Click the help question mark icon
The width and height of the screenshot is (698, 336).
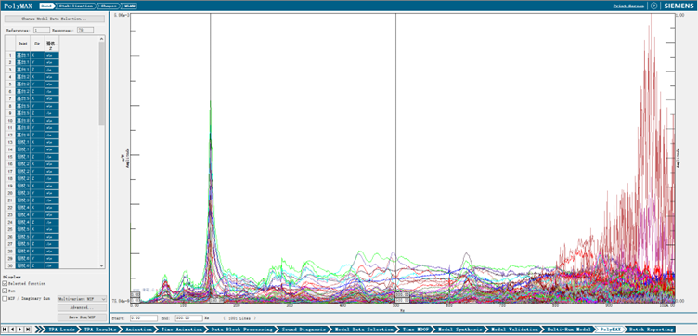(x=653, y=6)
